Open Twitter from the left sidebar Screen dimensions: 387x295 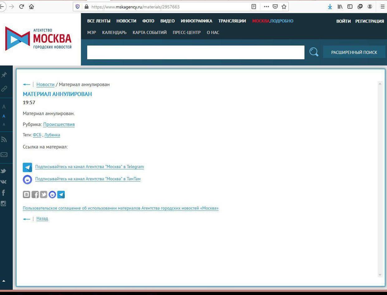tap(4, 171)
